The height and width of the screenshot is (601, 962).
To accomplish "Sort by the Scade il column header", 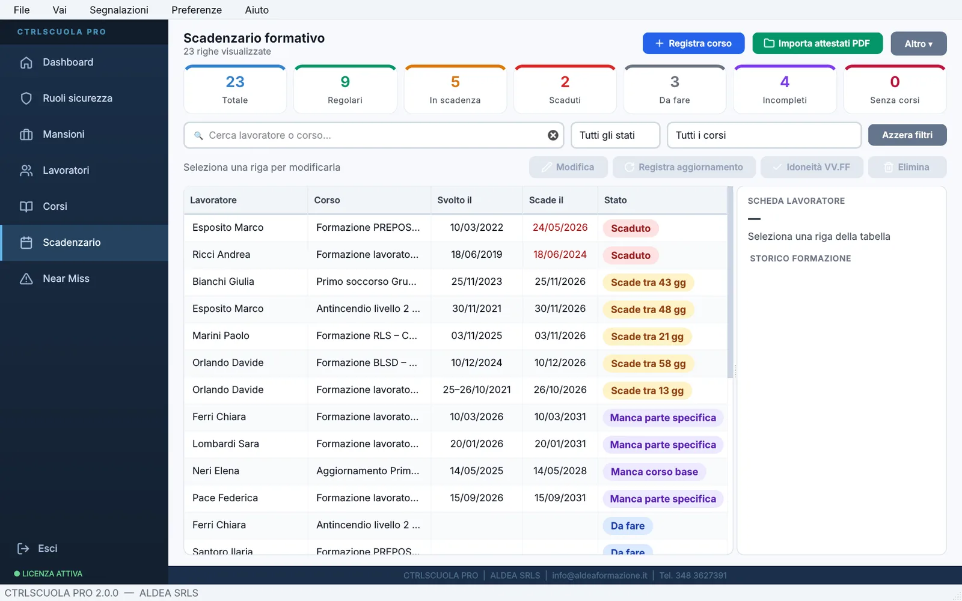I will tap(560, 200).
